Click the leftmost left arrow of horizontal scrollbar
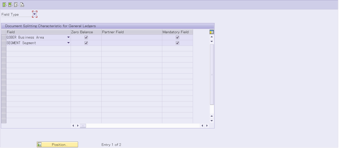 tap(73, 125)
